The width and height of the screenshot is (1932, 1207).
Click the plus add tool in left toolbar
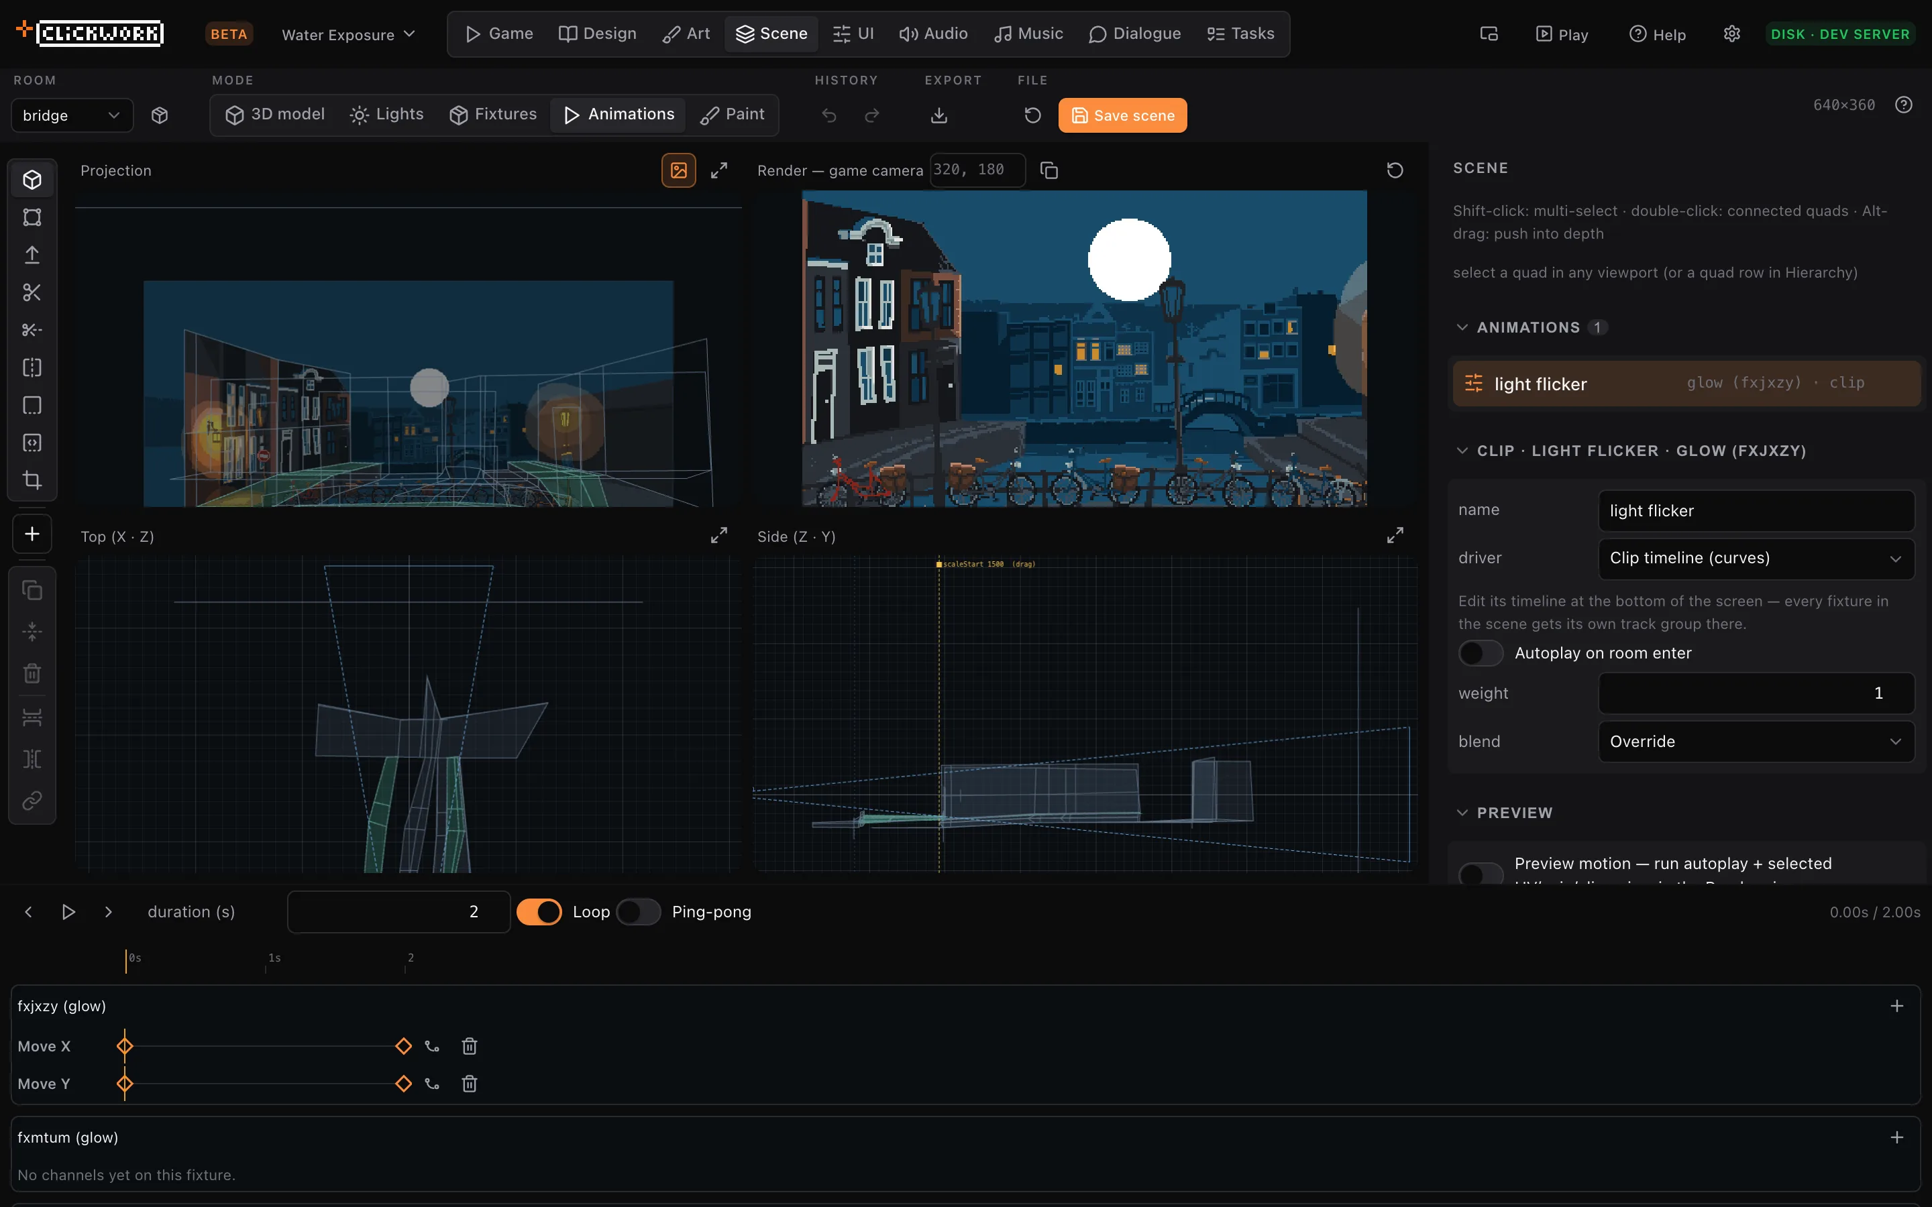32,534
